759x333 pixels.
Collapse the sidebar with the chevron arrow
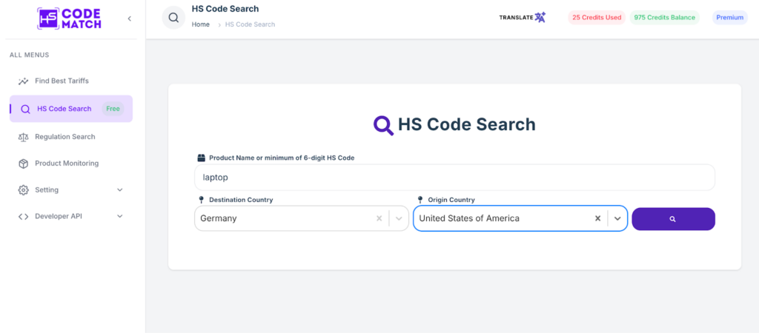[x=129, y=18]
